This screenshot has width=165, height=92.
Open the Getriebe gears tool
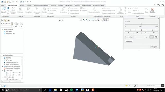[44, 10]
